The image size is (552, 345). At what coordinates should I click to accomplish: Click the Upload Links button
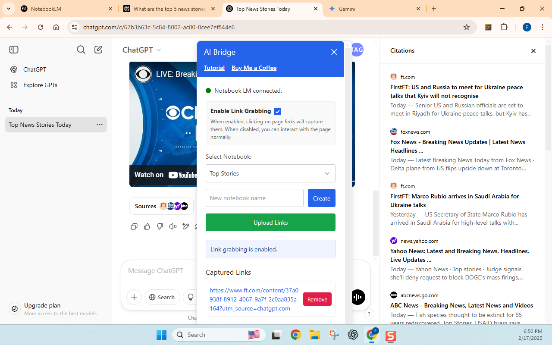(270, 222)
